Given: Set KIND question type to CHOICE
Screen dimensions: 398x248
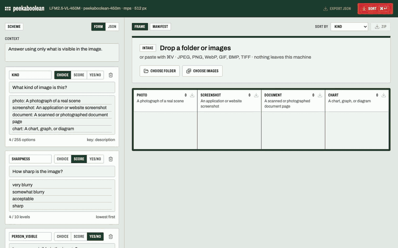Looking at the screenshot, I should point(62,75).
